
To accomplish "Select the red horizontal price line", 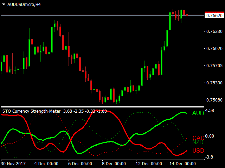I will 102,14.
